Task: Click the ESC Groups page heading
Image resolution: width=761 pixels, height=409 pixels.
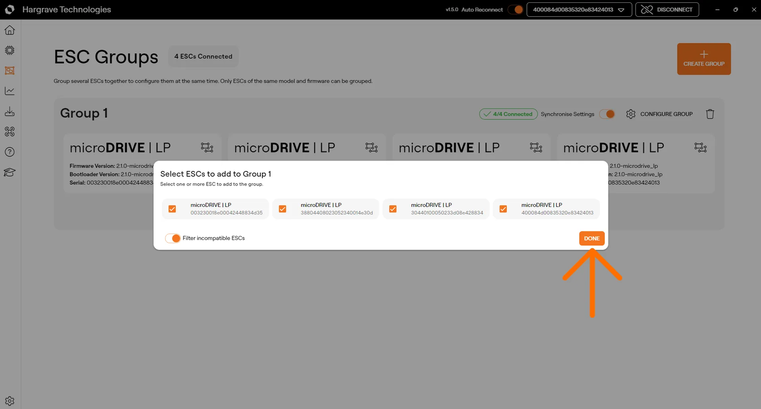Action: pos(106,57)
